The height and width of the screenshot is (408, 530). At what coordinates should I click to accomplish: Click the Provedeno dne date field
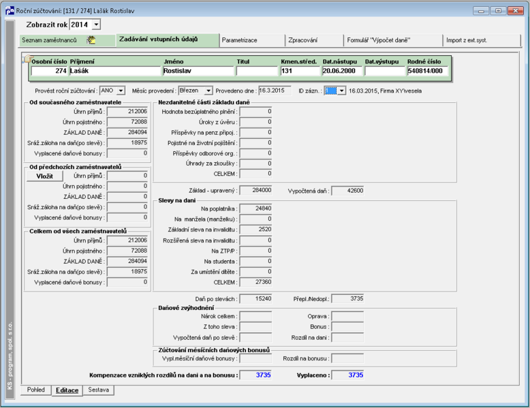(x=275, y=91)
